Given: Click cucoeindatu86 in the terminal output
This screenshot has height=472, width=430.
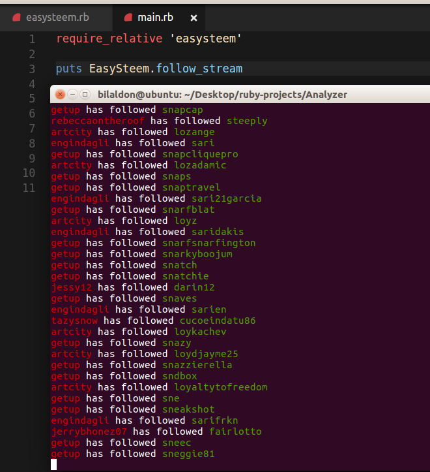Looking at the screenshot, I should (218, 321).
